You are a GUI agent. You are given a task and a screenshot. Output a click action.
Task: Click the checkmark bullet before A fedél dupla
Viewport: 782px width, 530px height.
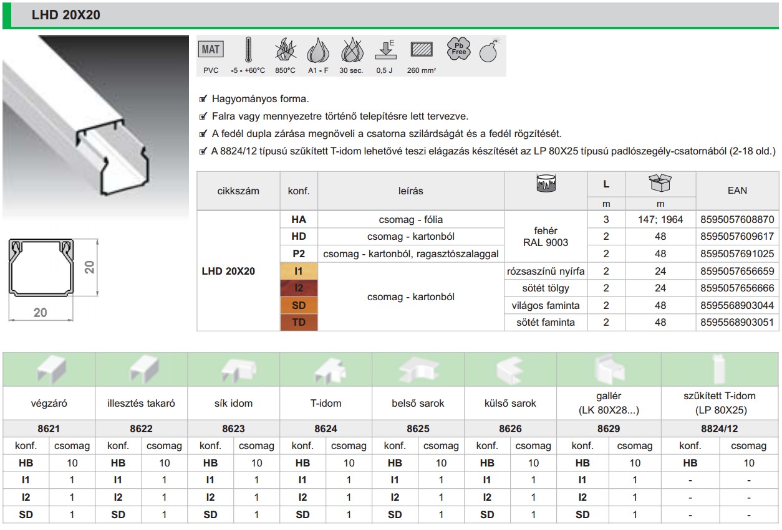click(203, 134)
